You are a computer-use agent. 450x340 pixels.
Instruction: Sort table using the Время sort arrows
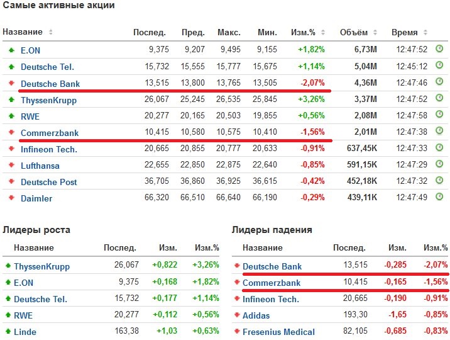click(x=423, y=32)
